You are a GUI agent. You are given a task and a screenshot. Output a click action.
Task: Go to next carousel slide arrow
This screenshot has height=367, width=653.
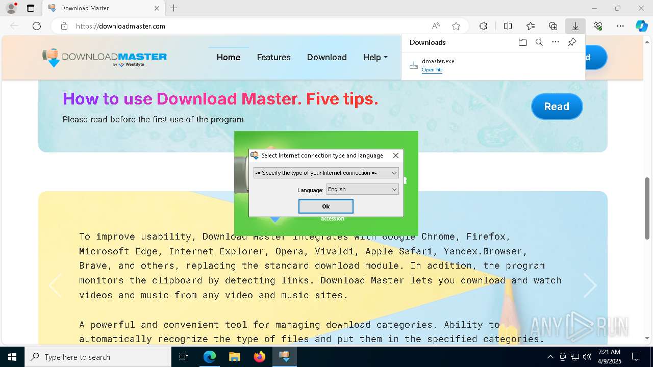point(590,285)
